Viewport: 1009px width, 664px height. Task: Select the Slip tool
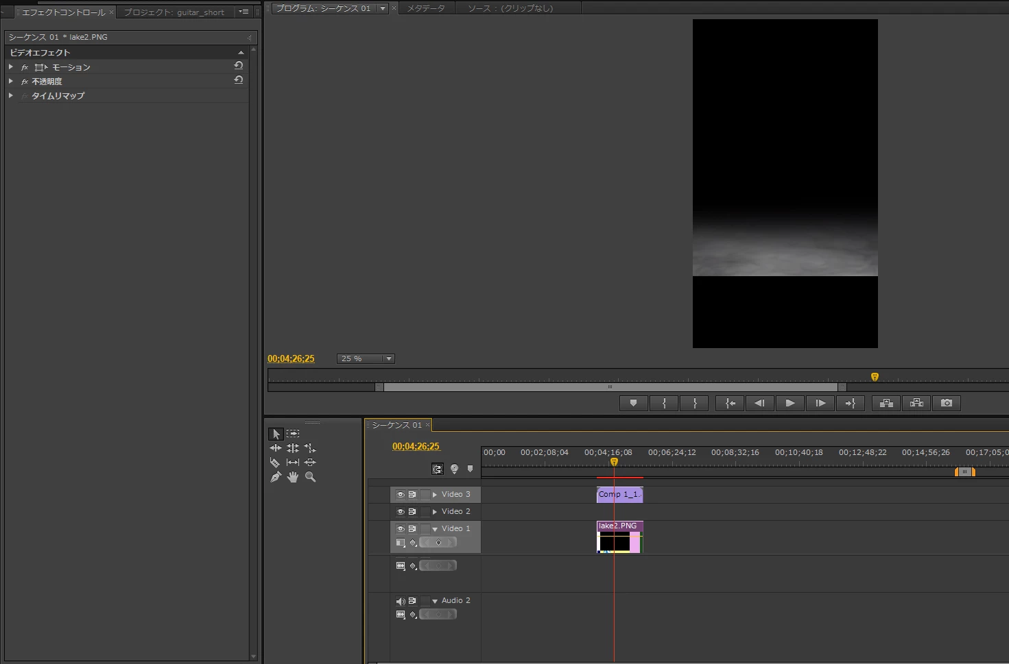pos(293,463)
